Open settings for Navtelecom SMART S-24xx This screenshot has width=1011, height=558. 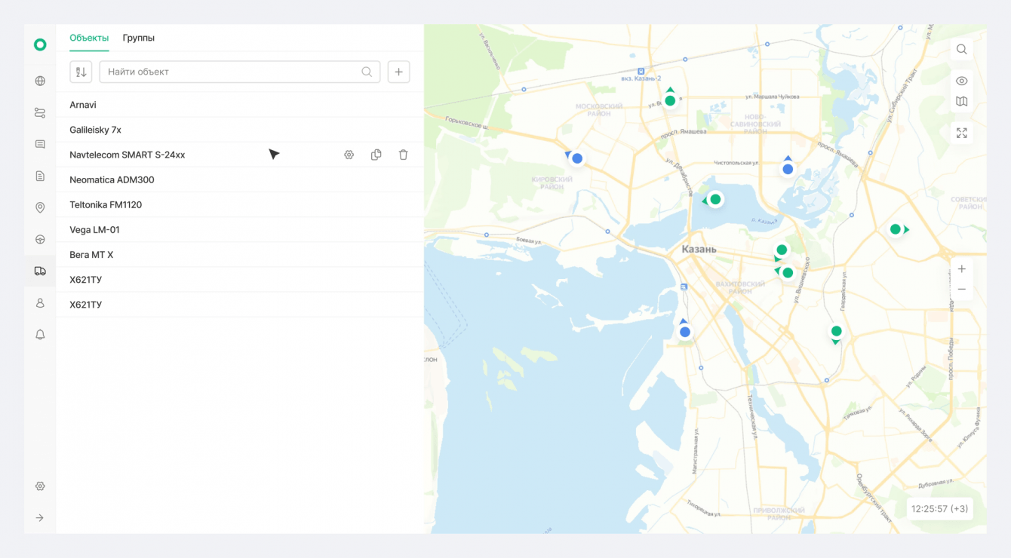349,155
